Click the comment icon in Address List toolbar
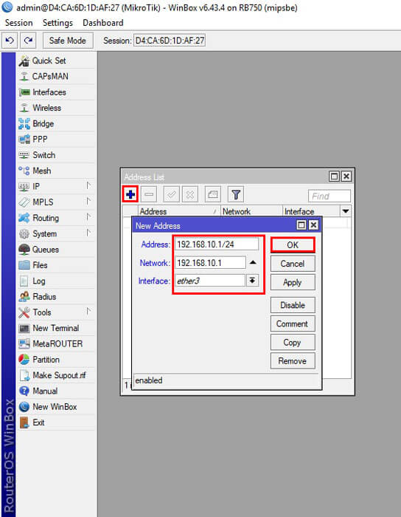401x517 pixels. coord(212,194)
